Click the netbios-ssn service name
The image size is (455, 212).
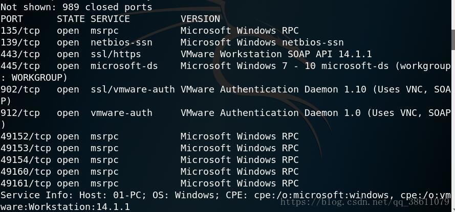[121, 42]
